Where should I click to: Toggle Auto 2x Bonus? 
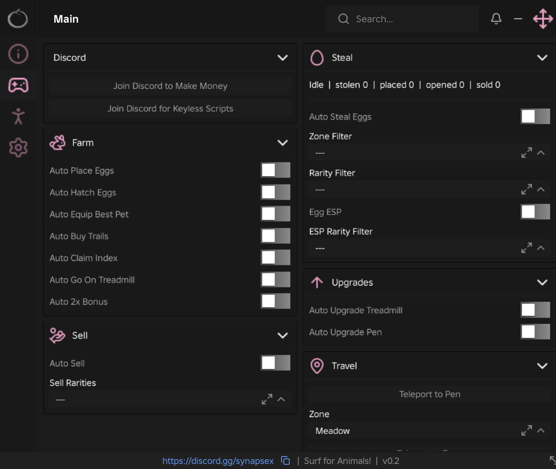[x=276, y=301]
